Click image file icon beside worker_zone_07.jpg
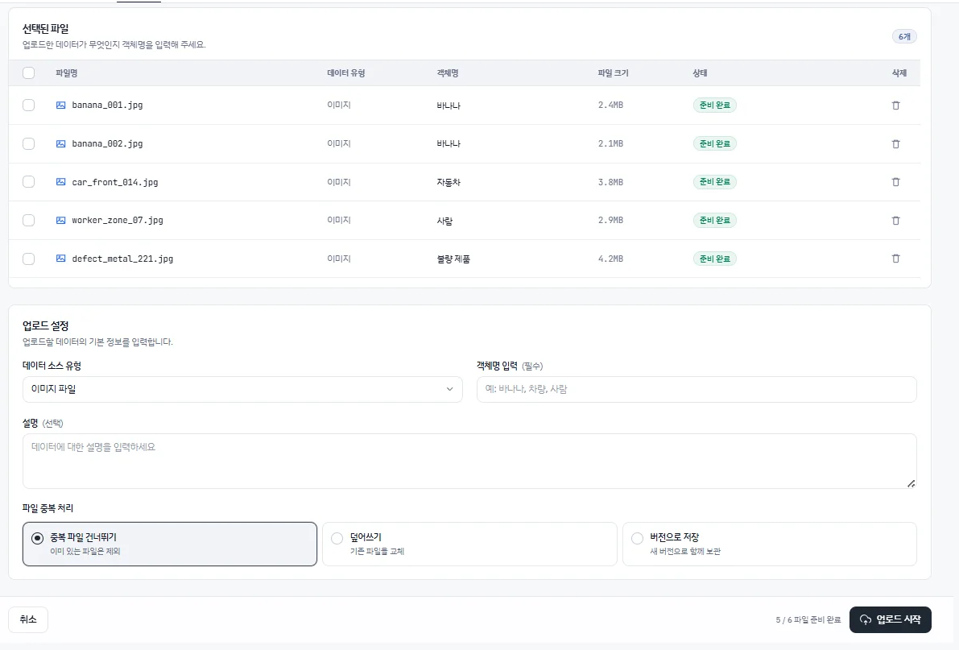Screen dimensions: 959x650 (x=60, y=221)
